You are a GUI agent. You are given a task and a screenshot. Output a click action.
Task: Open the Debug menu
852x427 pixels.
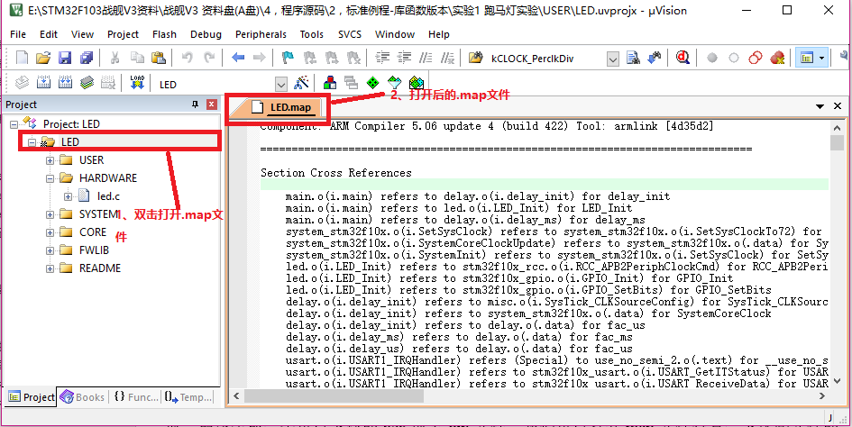[x=206, y=34]
